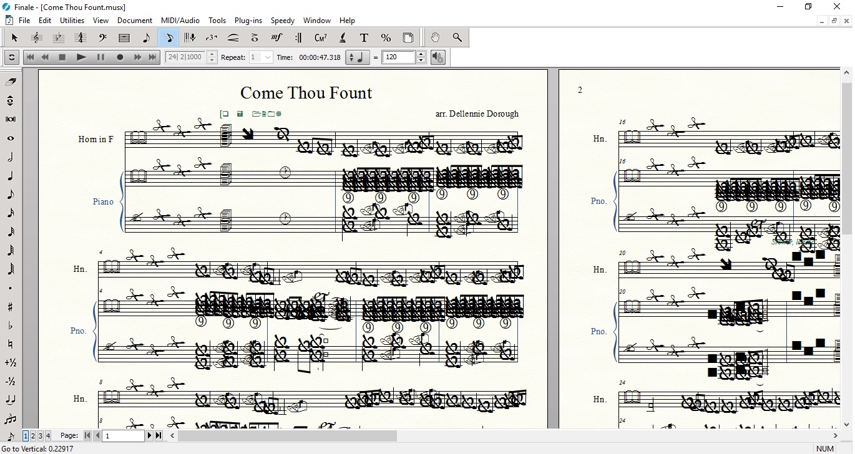
Task: Go to the next page
Action: 150,436
